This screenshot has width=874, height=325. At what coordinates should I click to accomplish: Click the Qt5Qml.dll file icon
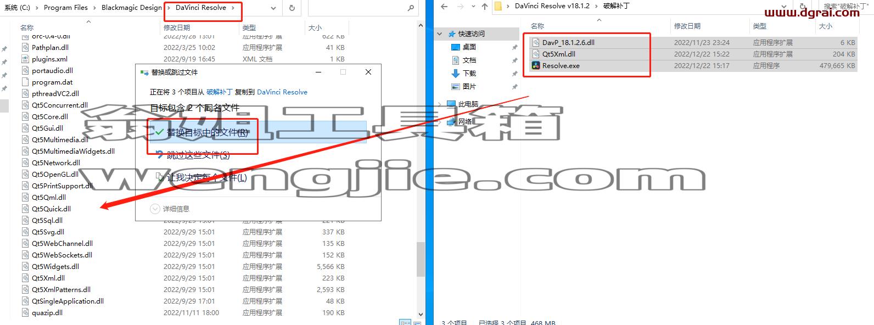coord(25,197)
